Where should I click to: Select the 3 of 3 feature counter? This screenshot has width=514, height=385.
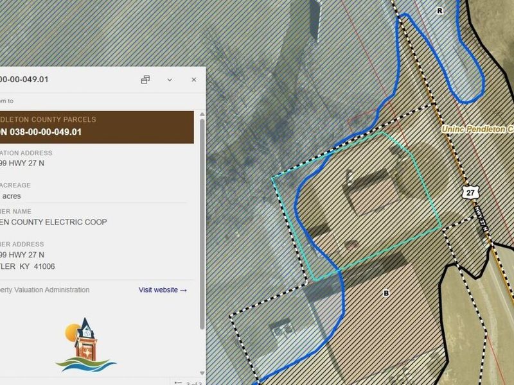tap(194, 383)
